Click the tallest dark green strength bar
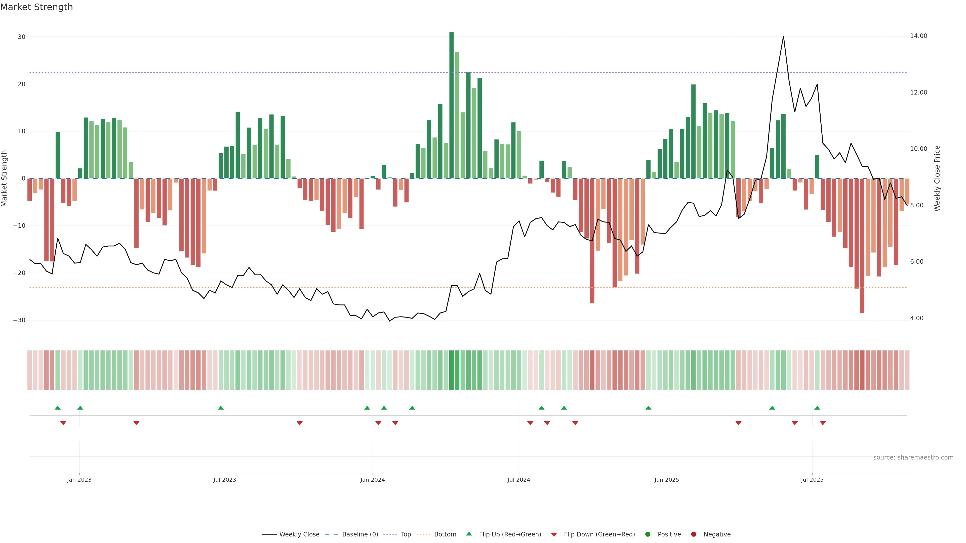 point(452,105)
